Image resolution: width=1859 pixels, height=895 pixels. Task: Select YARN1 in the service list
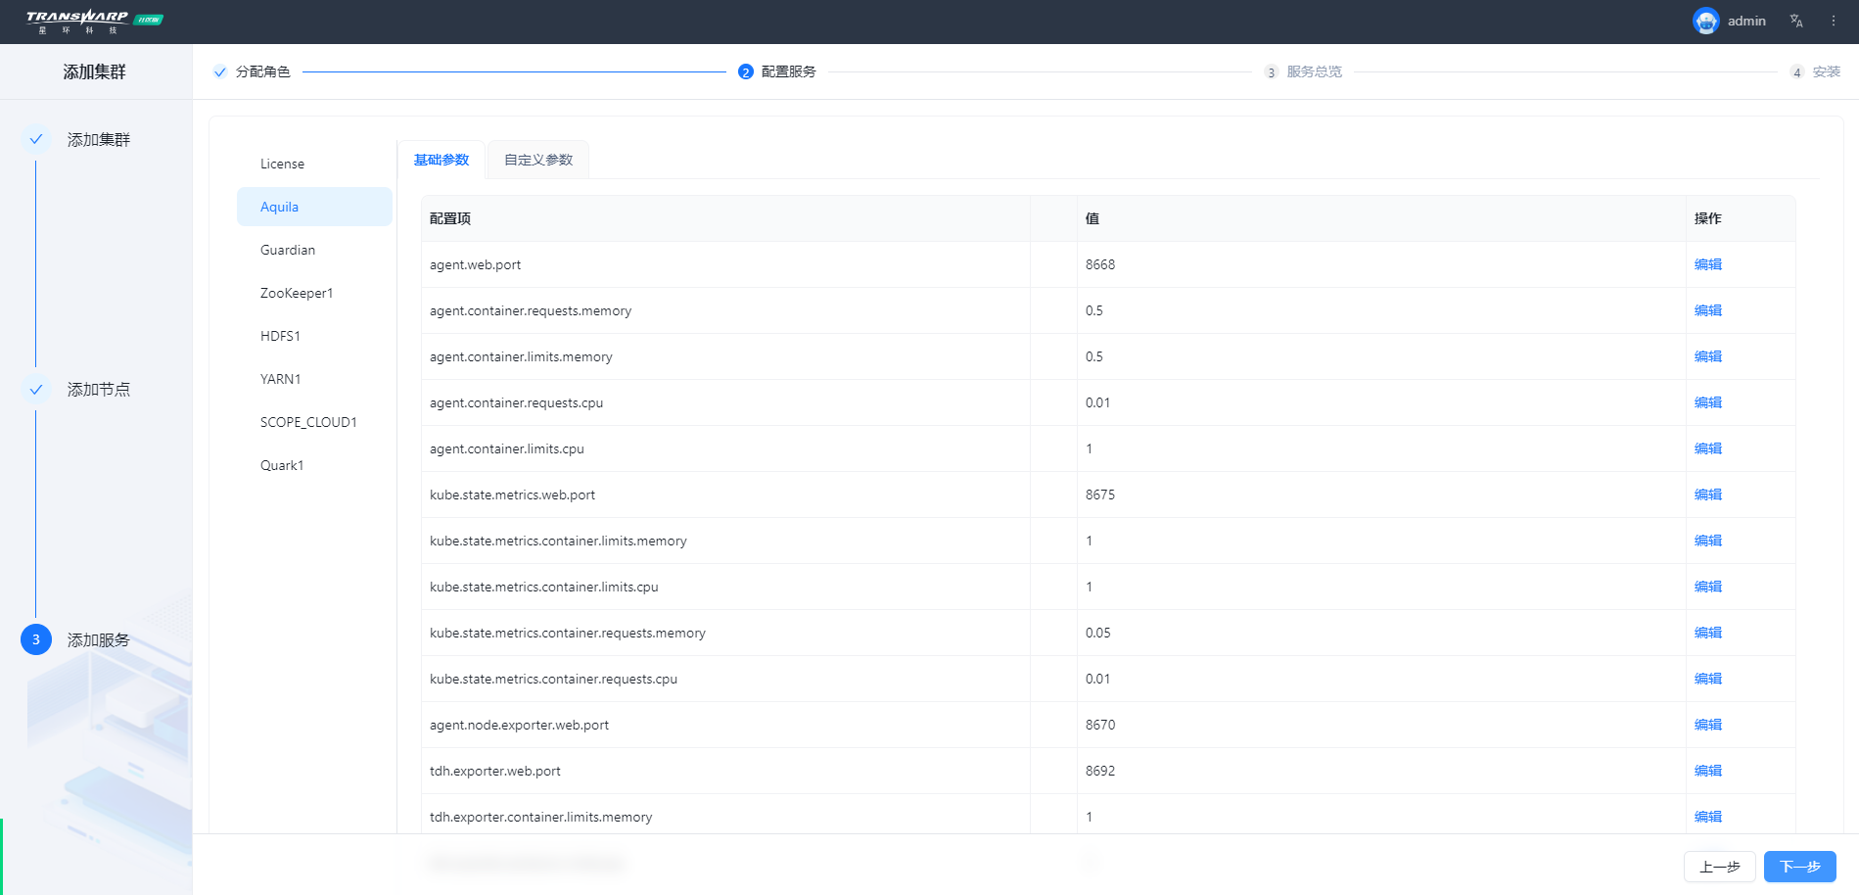point(314,379)
